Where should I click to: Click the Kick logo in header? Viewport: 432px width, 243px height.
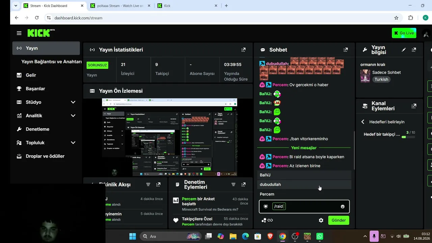coord(40,33)
